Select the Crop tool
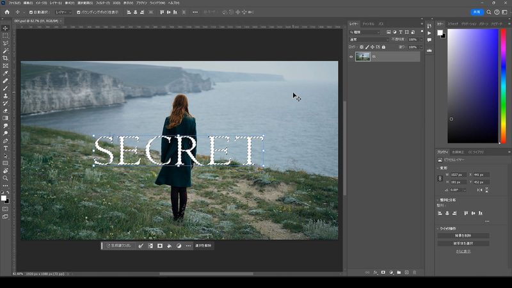 [x=5, y=58]
